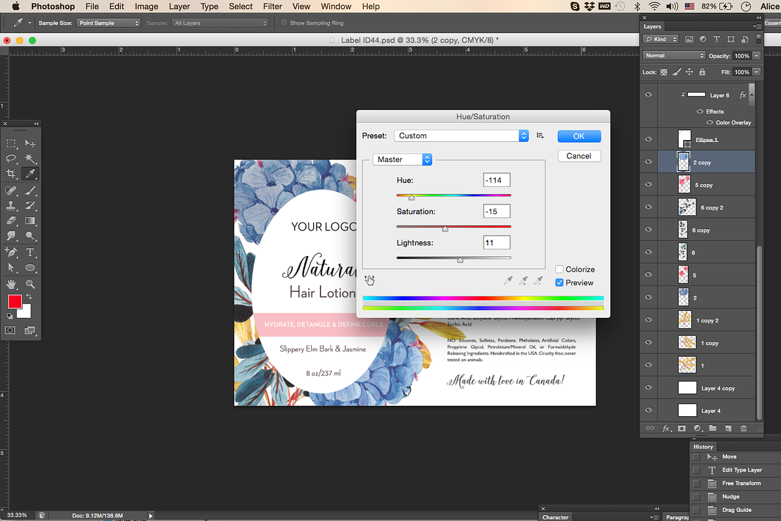The width and height of the screenshot is (781, 521).
Task: Select the Zoom tool in the toolbox
Action: coord(30,284)
